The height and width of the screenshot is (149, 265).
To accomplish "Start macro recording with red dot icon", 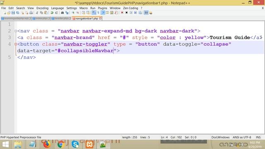I will pos(122,13).
